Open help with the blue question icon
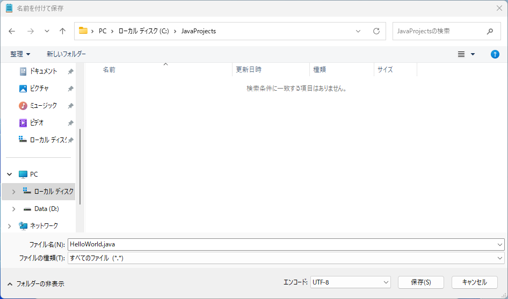Image resolution: width=508 pixels, height=299 pixels. pyautogui.click(x=495, y=54)
